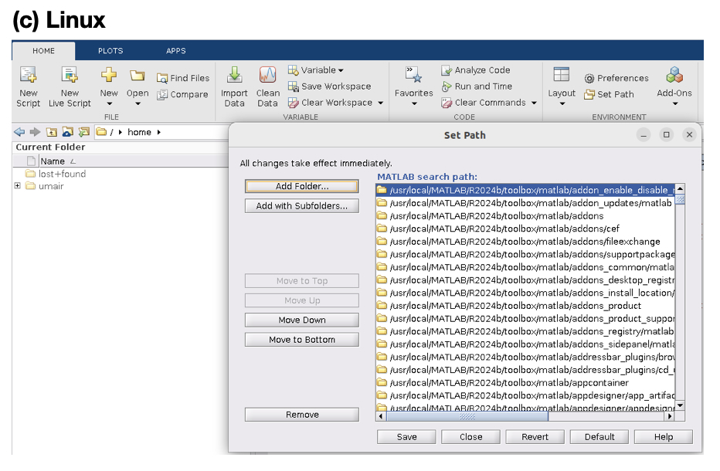The width and height of the screenshot is (720, 471).
Task: Select the toolbox/matlab/appcontainer path
Action: pos(525,383)
